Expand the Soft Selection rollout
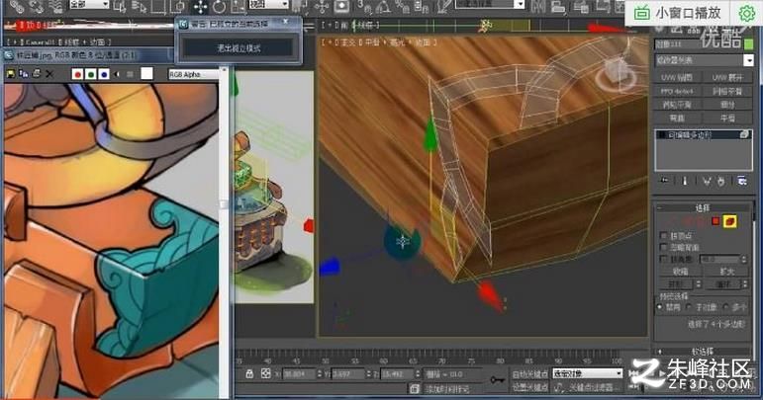This screenshot has height=400, width=763. tap(703, 351)
